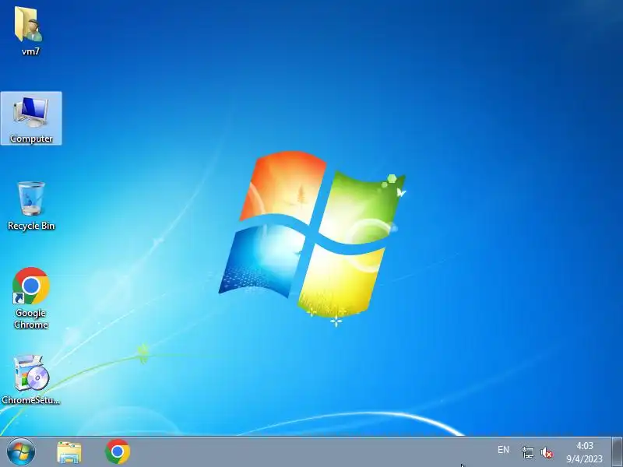
Task: Open the network status tray icon
Action: tap(528, 452)
